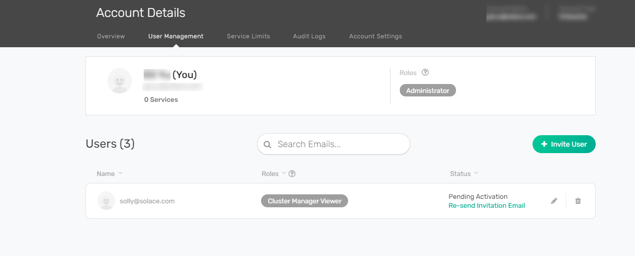The height and width of the screenshot is (256, 635).
Task: Open the Roles column sort arrow
Action: click(284, 173)
